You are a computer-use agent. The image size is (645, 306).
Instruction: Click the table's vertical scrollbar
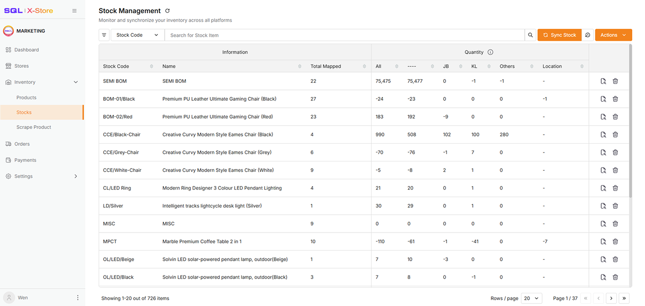click(x=630, y=121)
